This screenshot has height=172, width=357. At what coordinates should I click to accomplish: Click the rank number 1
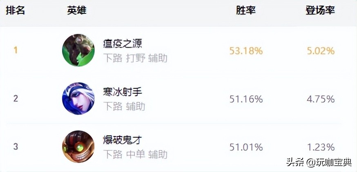16,51
